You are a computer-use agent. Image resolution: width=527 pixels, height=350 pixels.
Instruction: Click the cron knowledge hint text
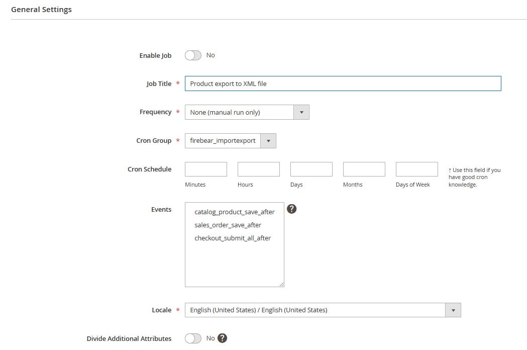tap(474, 178)
